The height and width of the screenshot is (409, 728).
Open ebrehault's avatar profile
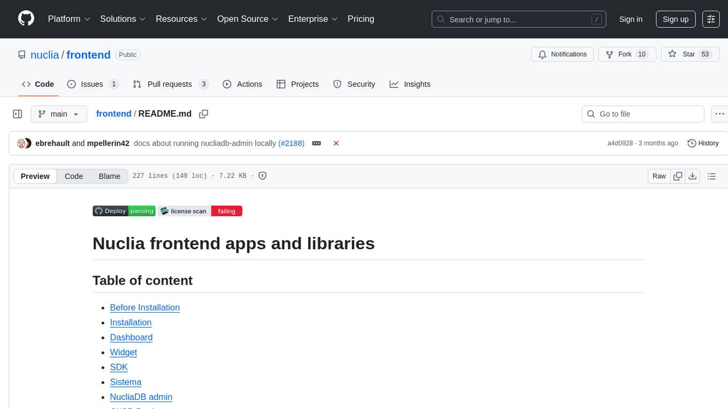[22, 143]
